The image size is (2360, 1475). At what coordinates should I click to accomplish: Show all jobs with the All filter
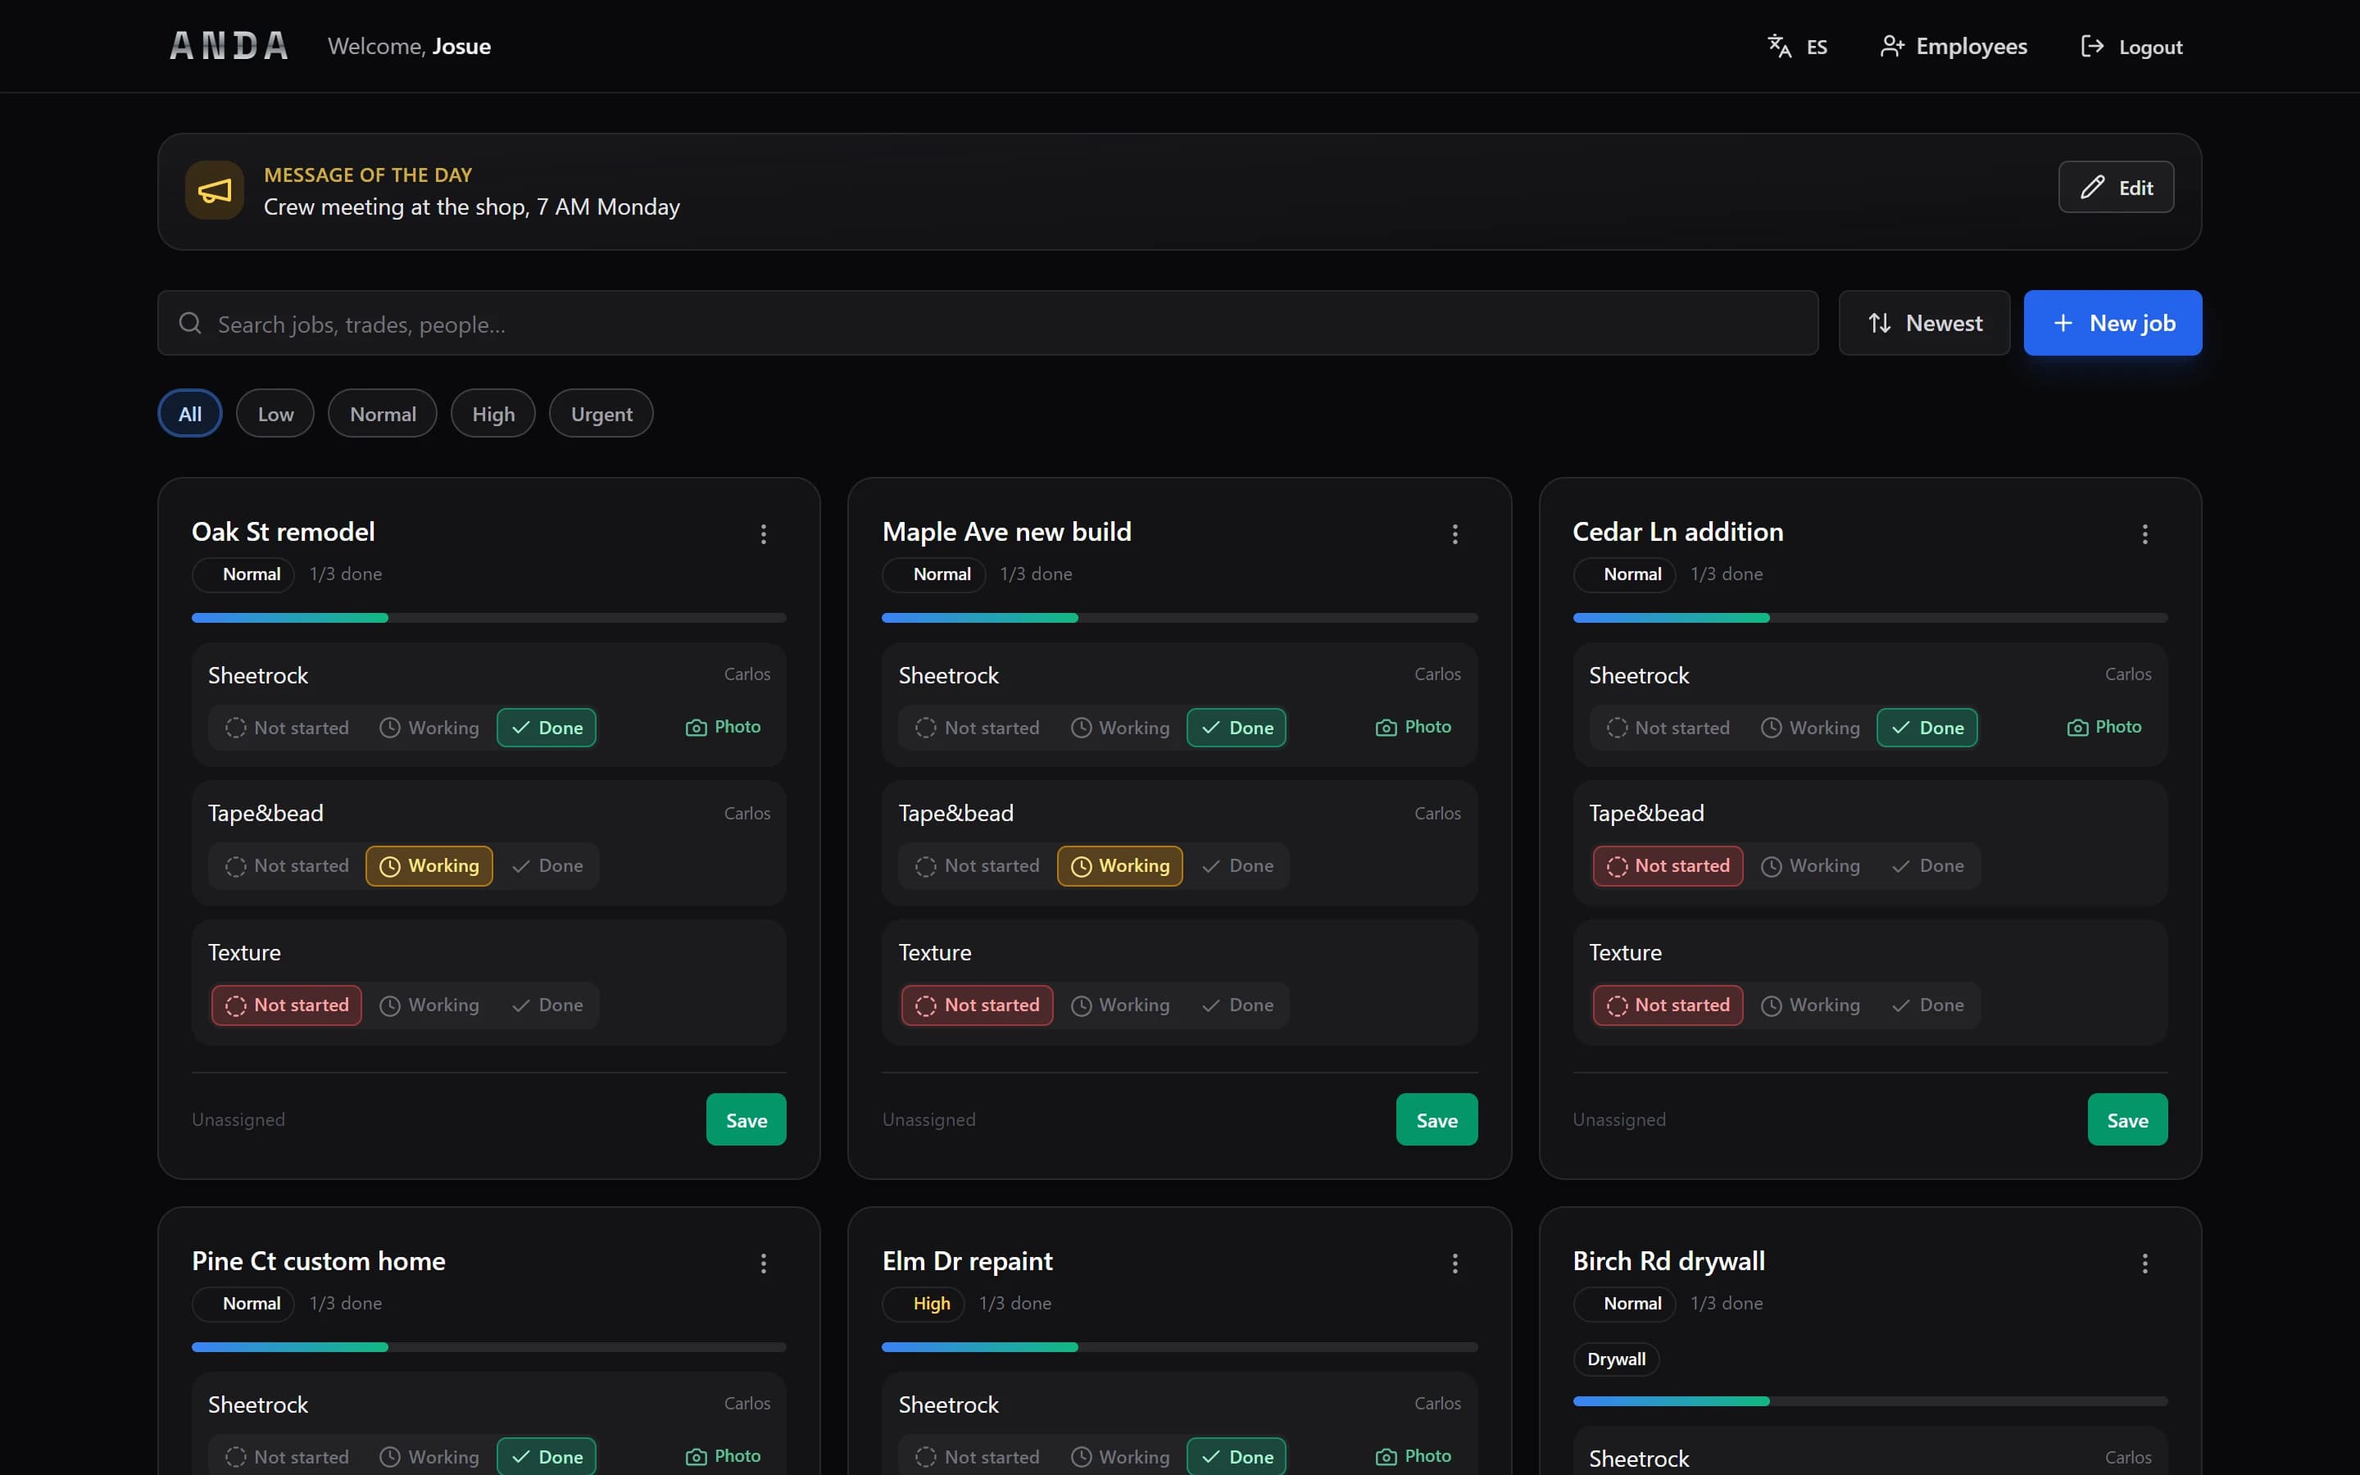[190, 414]
